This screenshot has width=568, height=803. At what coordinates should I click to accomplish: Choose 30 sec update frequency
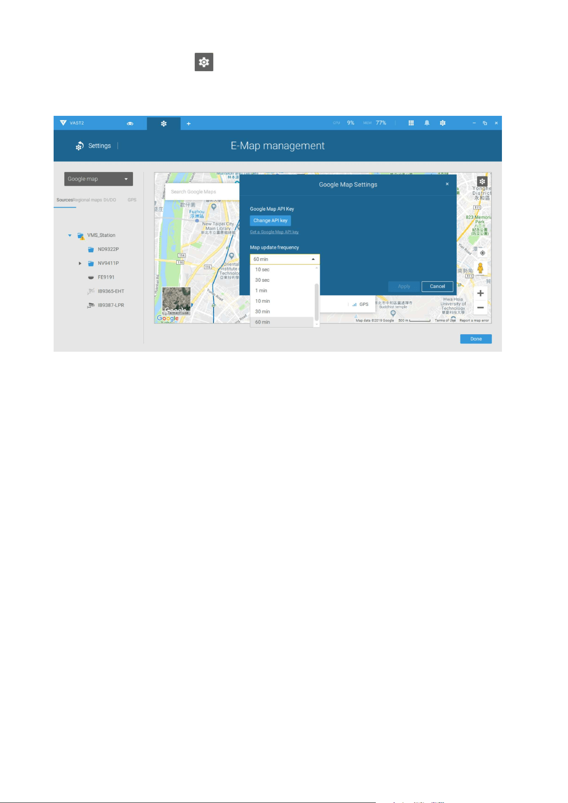283,280
